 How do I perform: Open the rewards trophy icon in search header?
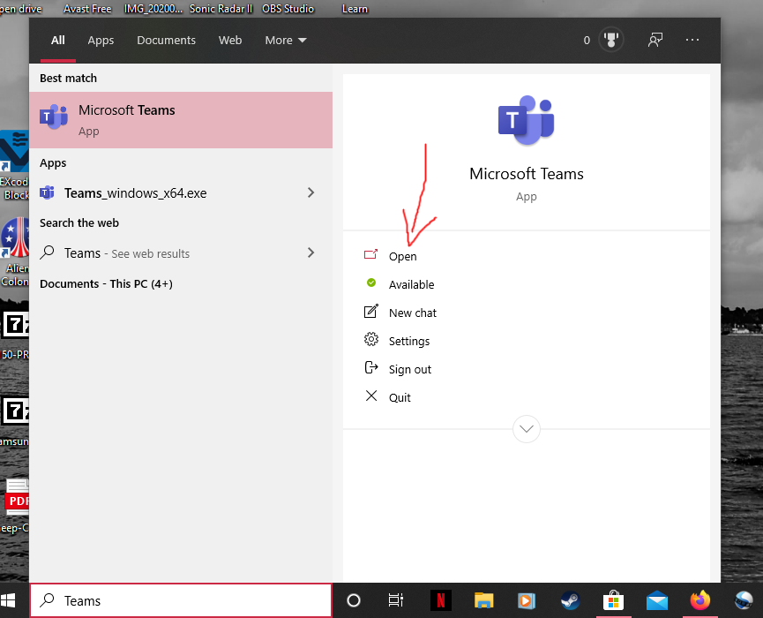611,40
